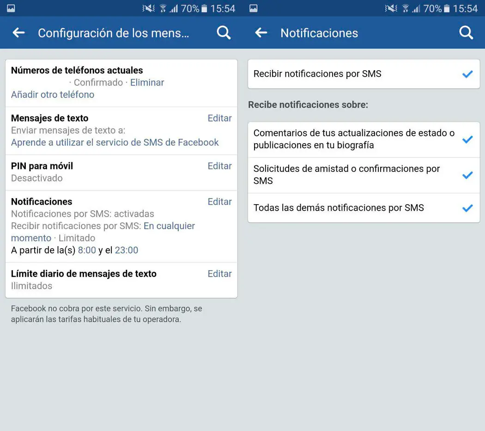The image size is (485, 431).
Task: Tap the Wi-Fi icon in the left status bar
Action: point(163,8)
